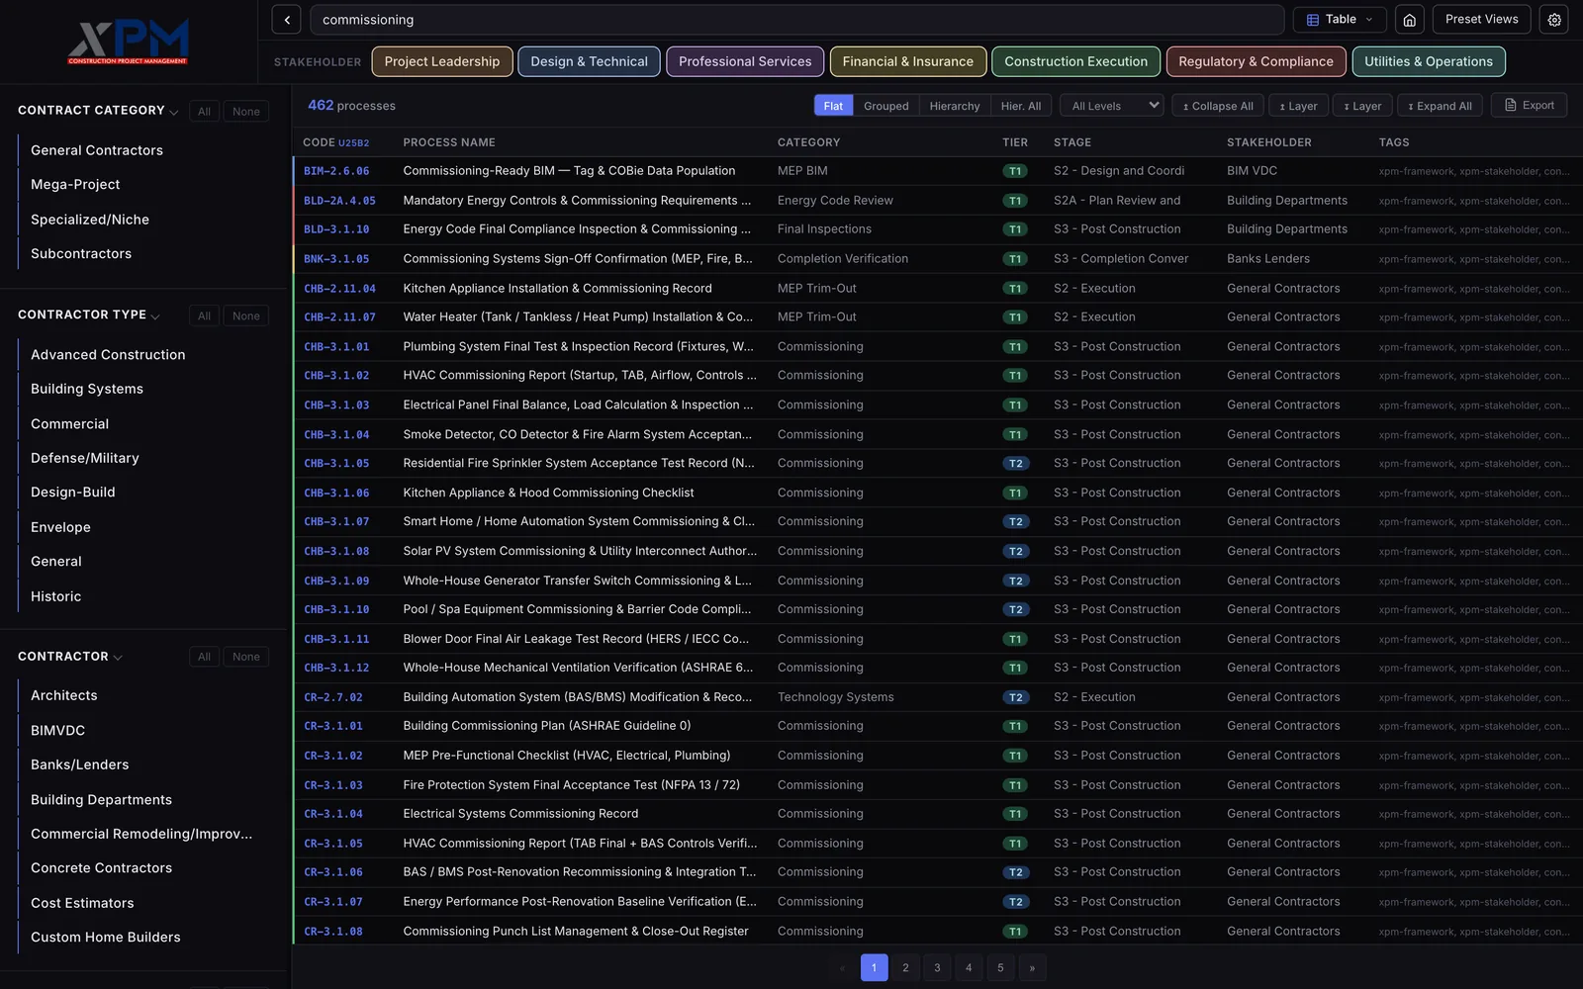Click the T2 tier badge for CHB-3.1.05
The height and width of the screenshot is (989, 1583).
[1015, 464]
